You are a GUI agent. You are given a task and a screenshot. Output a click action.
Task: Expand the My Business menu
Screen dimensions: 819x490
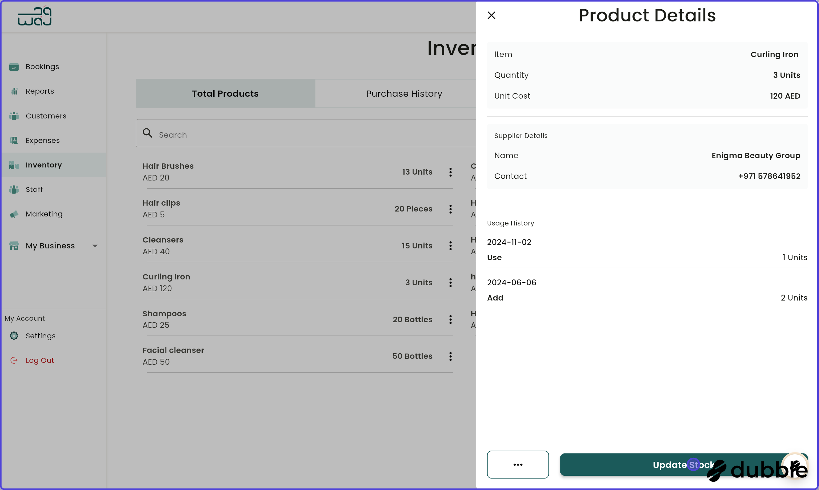(95, 245)
